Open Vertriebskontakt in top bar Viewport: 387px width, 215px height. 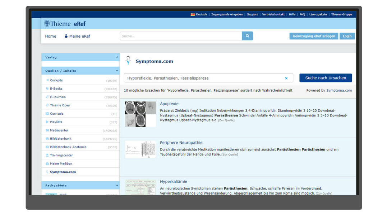click(x=273, y=15)
